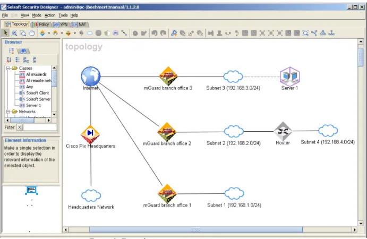Select the Cisco Pix Headquarters firewall
The width and height of the screenshot is (367, 239).
90,134
